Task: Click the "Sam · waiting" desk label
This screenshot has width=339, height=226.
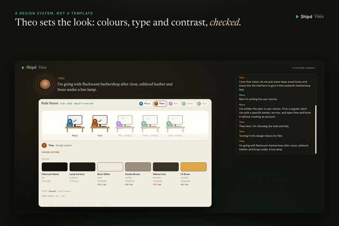Action: coord(175,136)
